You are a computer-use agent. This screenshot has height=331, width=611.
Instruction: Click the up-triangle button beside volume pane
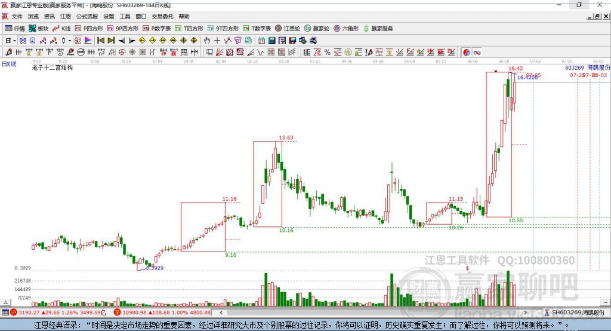coord(5,302)
